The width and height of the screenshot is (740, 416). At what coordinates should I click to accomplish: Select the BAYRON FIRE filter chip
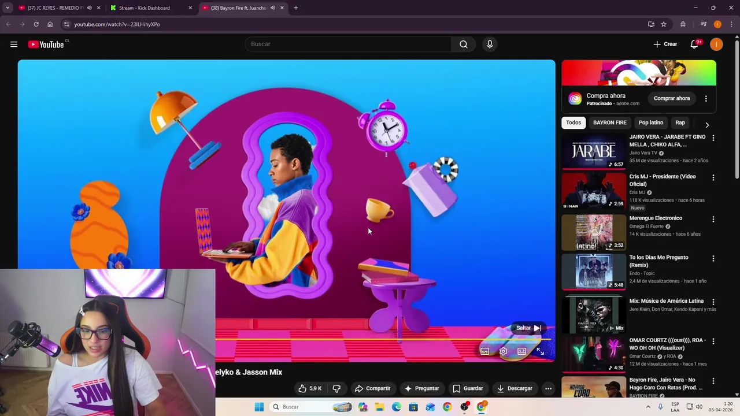click(609, 122)
